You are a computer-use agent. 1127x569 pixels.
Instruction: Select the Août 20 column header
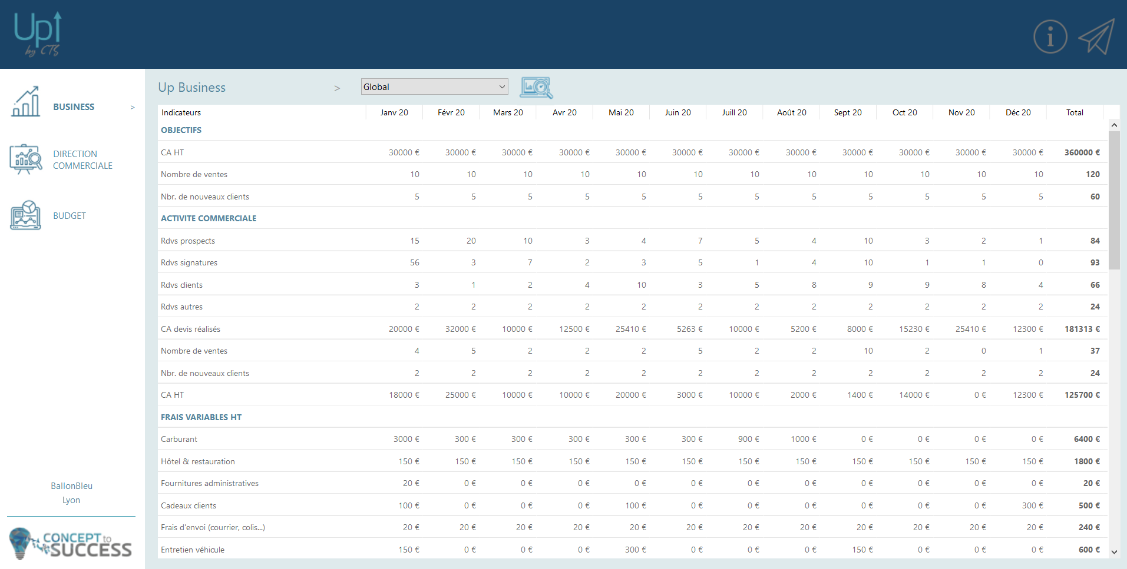pos(791,112)
